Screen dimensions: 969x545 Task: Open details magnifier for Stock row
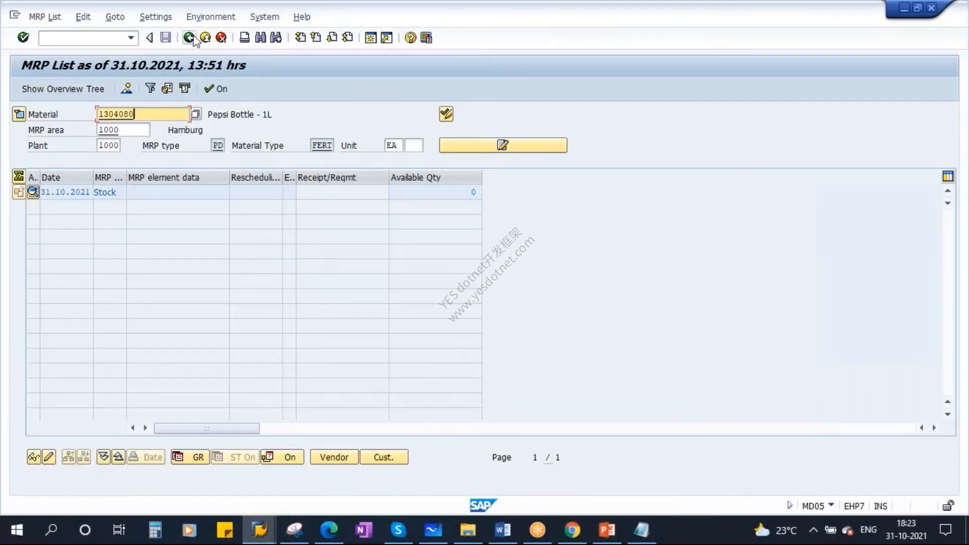[33, 192]
